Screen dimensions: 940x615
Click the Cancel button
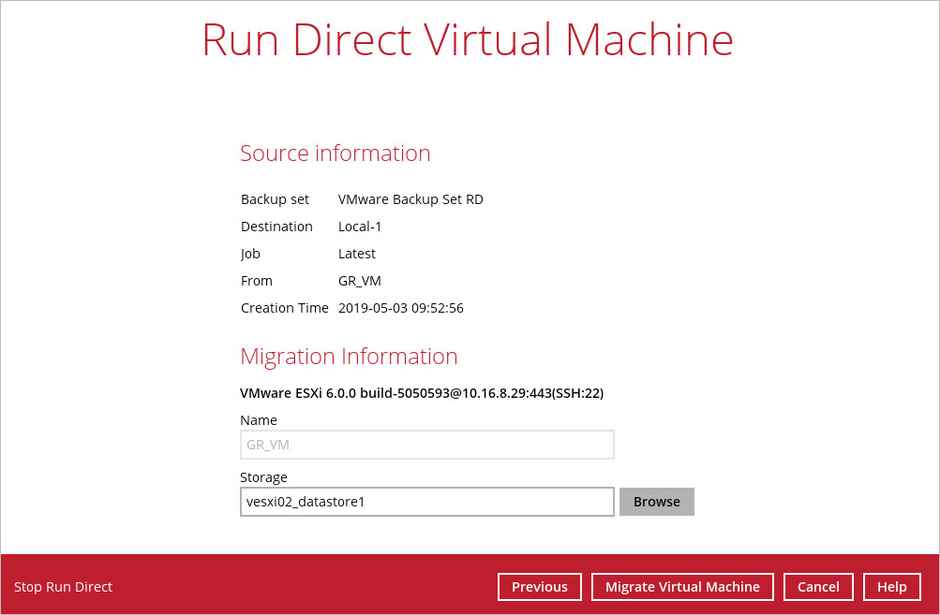[x=818, y=587]
